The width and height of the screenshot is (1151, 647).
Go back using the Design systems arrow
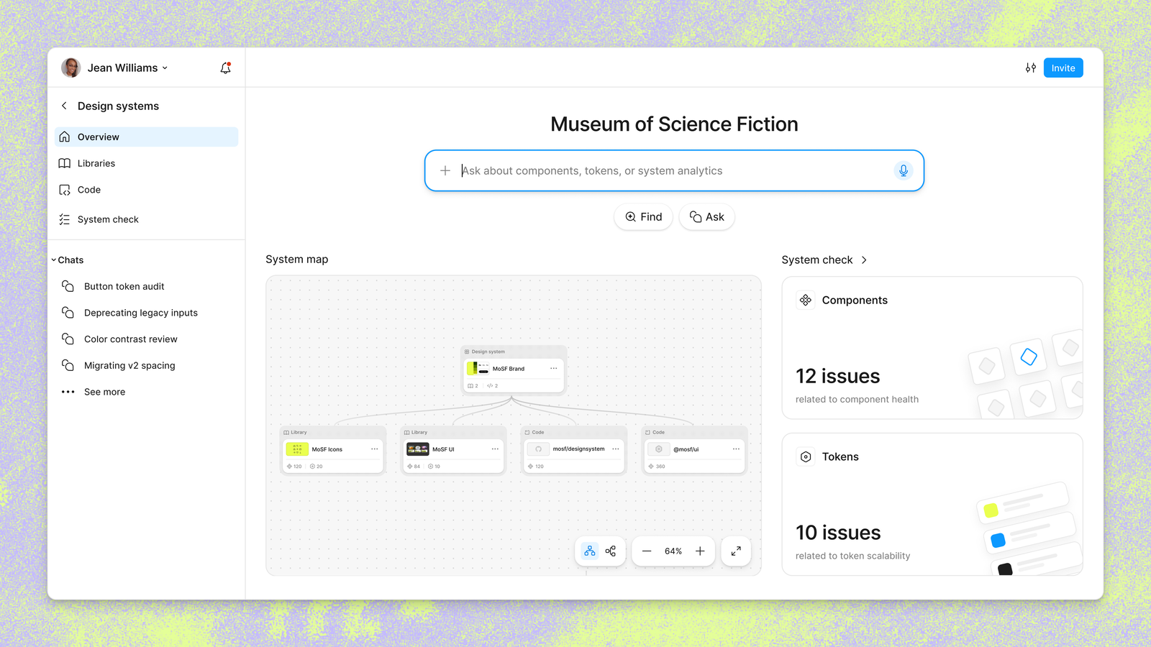click(x=64, y=106)
